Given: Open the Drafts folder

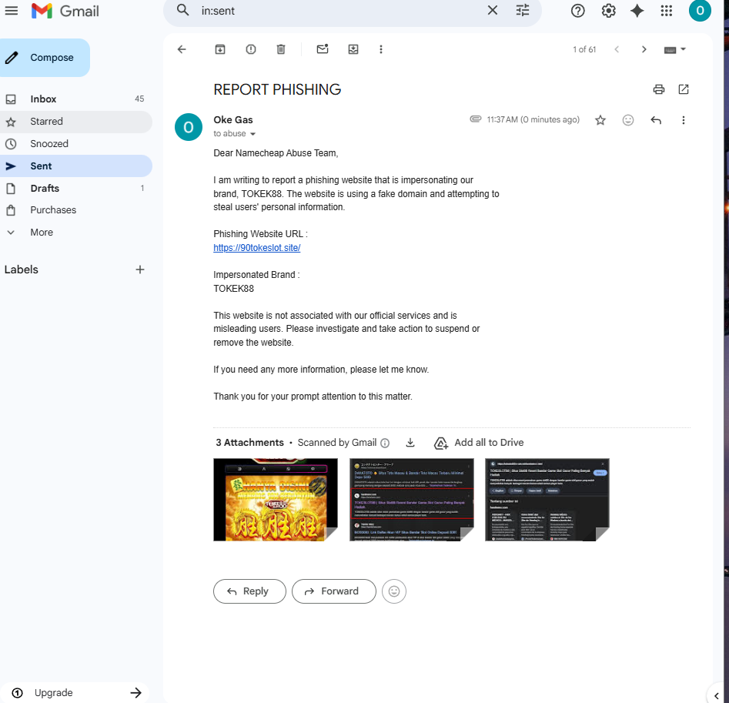Looking at the screenshot, I should pyautogui.click(x=75, y=189).
